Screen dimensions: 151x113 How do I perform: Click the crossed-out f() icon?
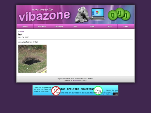tap(56, 91)
